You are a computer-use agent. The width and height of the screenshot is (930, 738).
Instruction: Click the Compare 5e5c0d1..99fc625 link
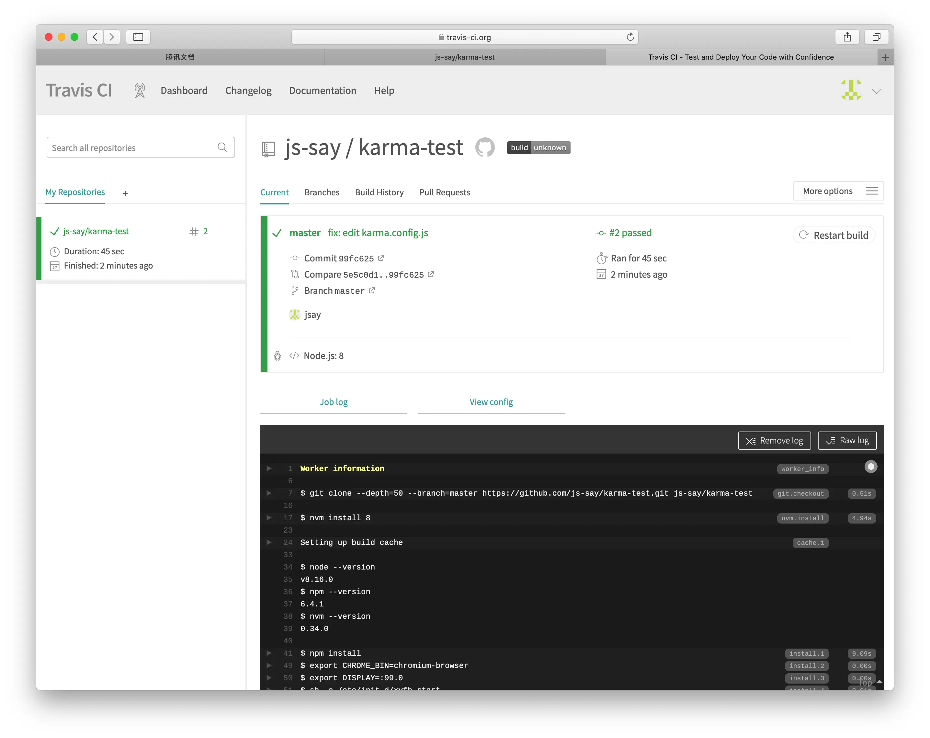pyautogui.click(x=364, y=274)
